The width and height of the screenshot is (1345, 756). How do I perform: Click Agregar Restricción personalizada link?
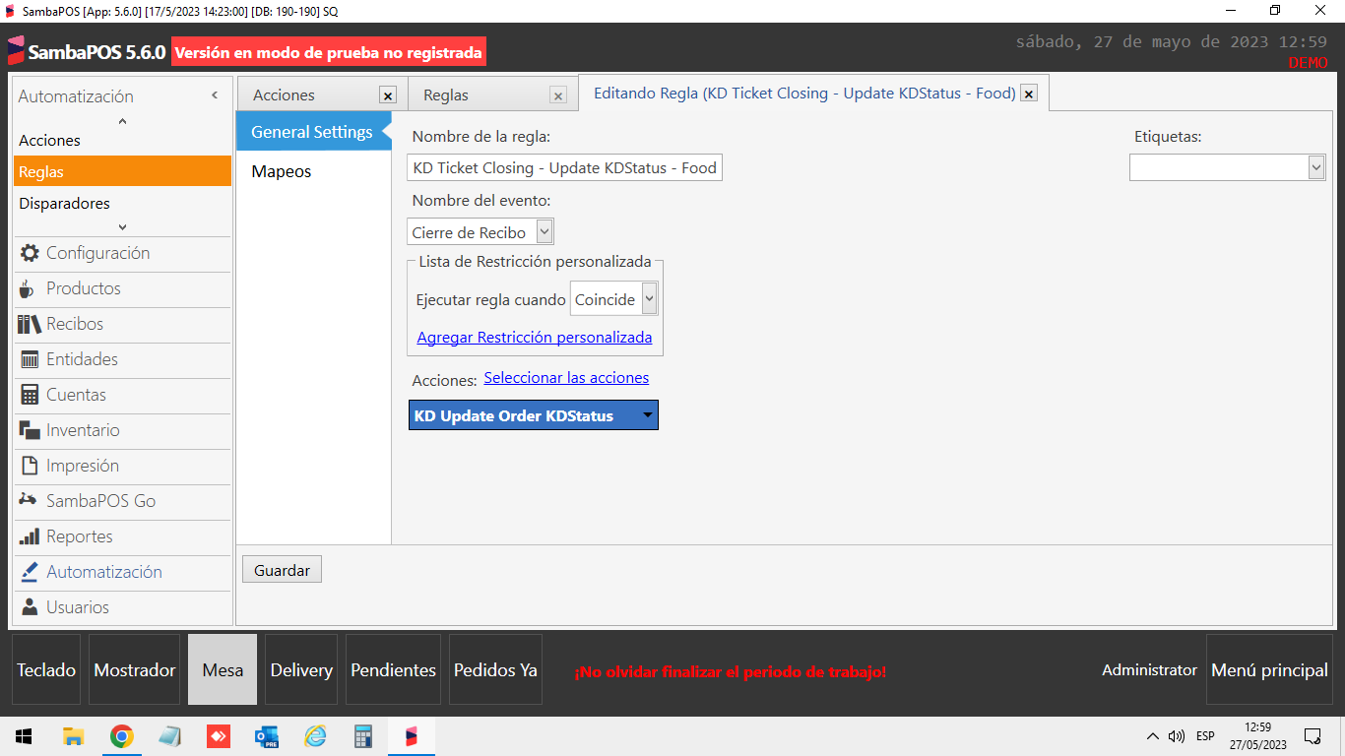click(535, 337)
